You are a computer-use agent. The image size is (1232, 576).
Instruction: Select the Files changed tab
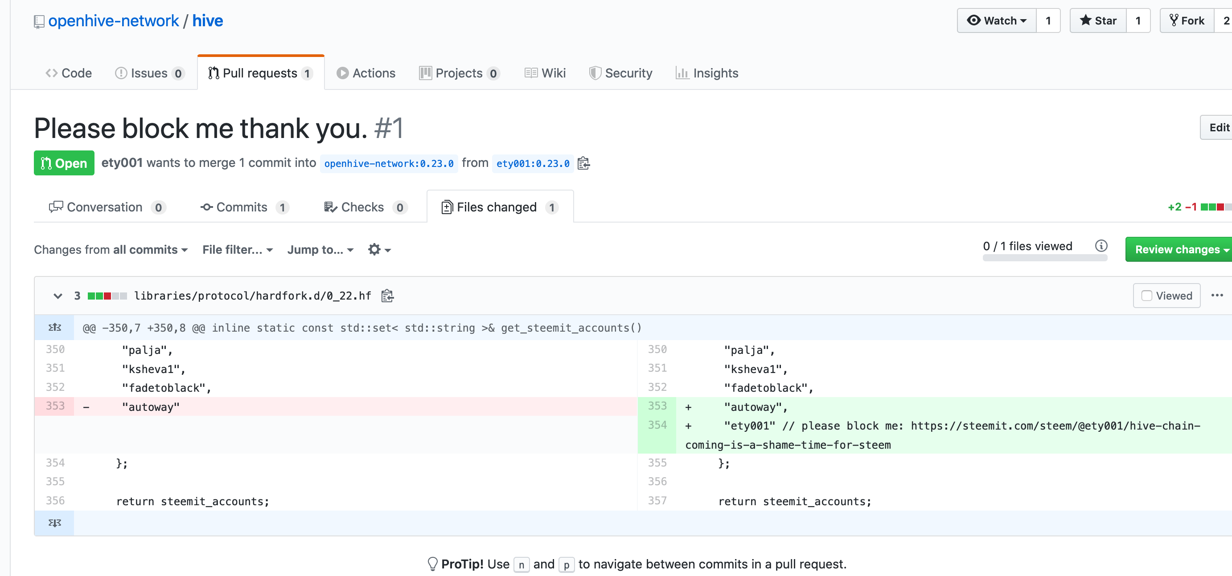(x=500, y=207)
